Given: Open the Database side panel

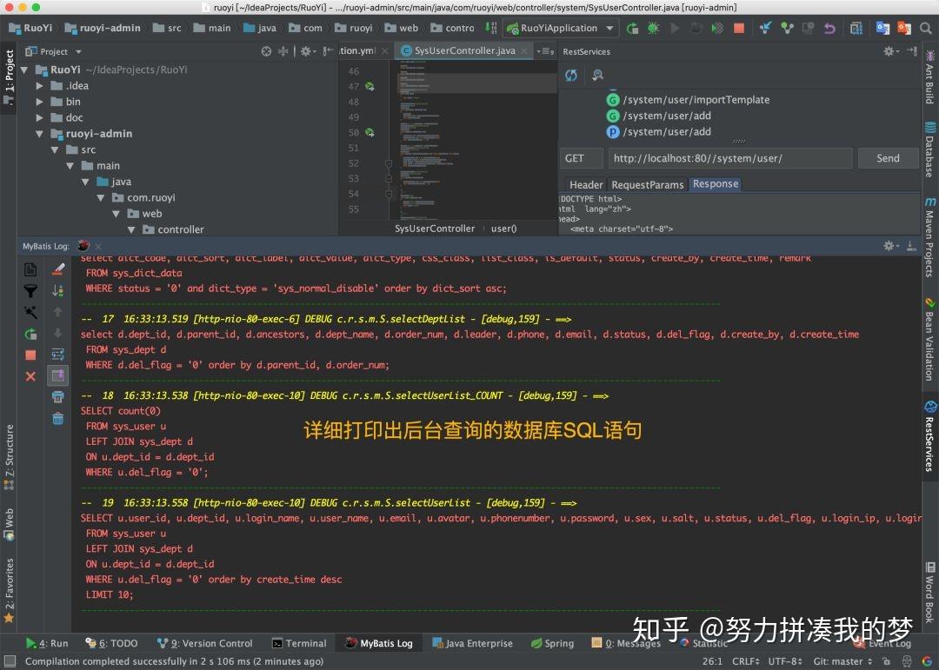Looking at the screenshot, I should point(929,149).
